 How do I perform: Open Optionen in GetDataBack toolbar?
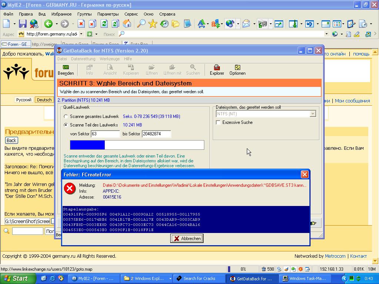point(237,70)
